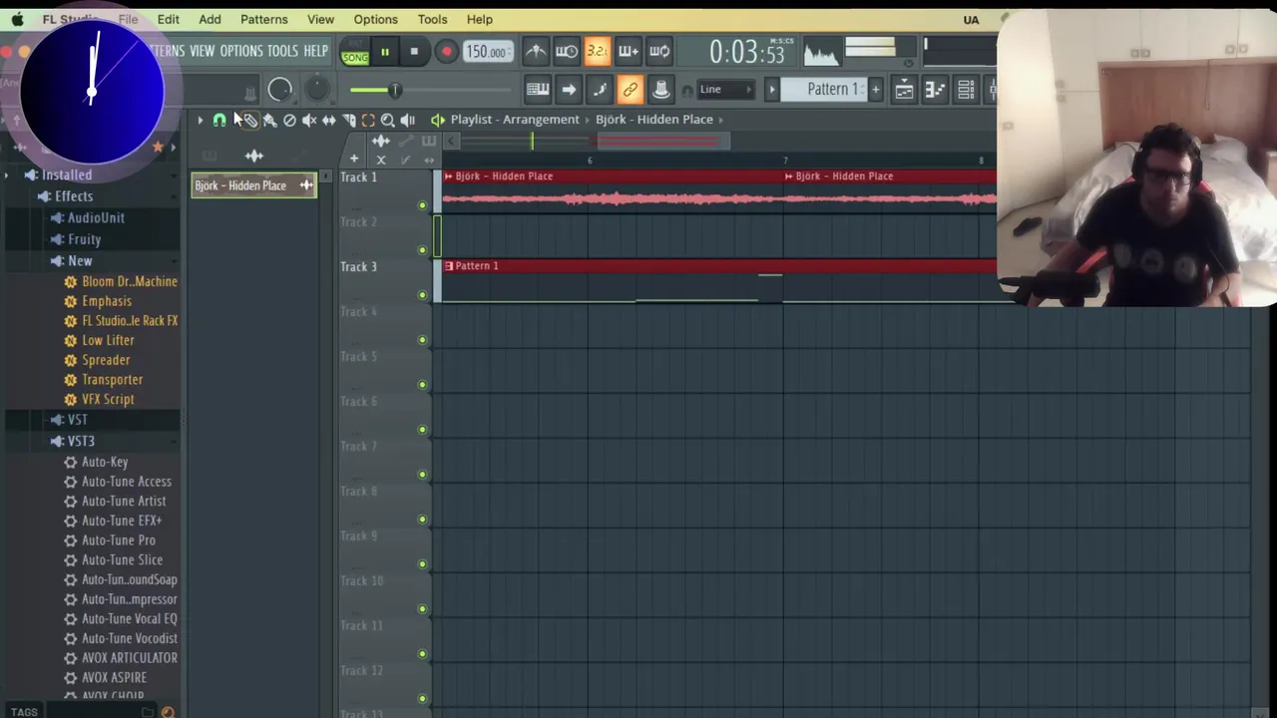Open the Patterns menu
Screen dimensions: 1277x718
pos(263,19)
